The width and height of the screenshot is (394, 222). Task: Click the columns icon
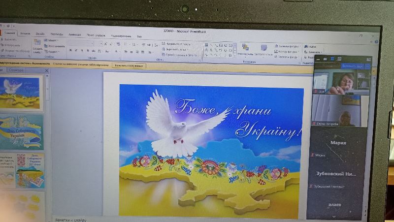pos(151,53)
